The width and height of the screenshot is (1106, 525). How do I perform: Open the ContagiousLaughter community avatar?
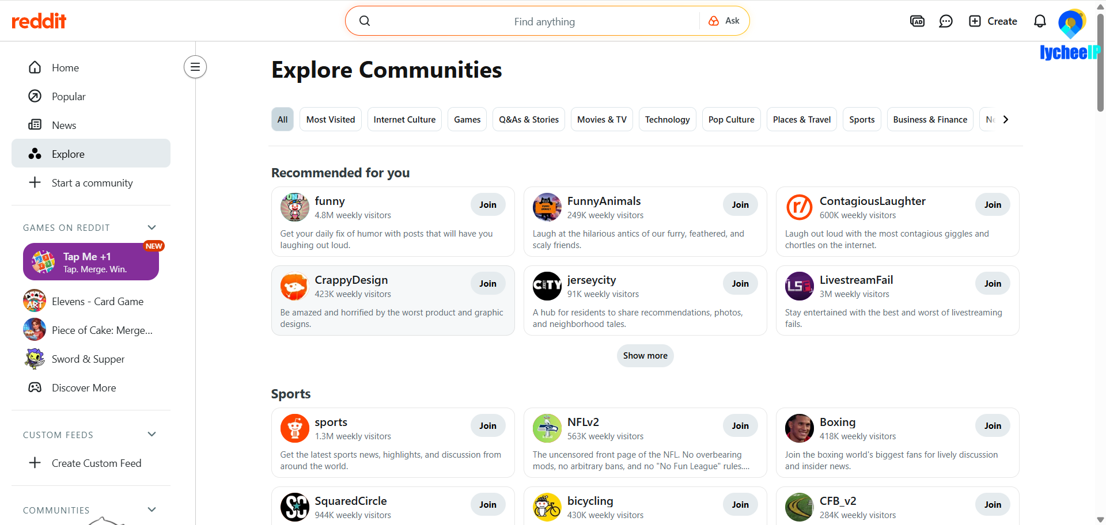pos(800,207)
